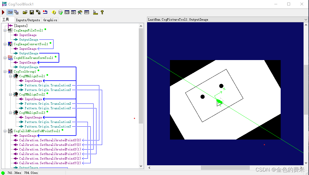309x175 pixels.
Task: Switch to the Graphics tab
Action: tap(50, 20)
